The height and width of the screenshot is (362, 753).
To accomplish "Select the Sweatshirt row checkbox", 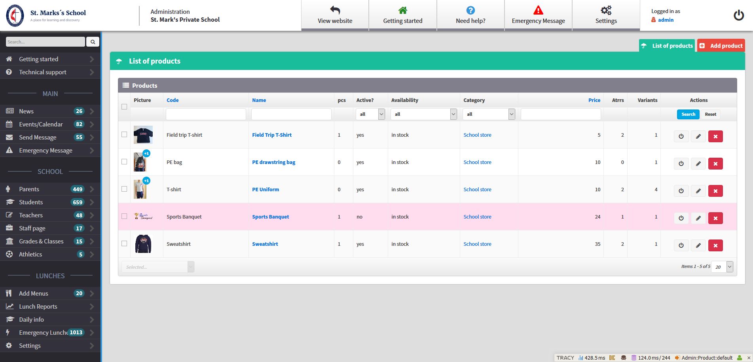I will coord(124,243).
